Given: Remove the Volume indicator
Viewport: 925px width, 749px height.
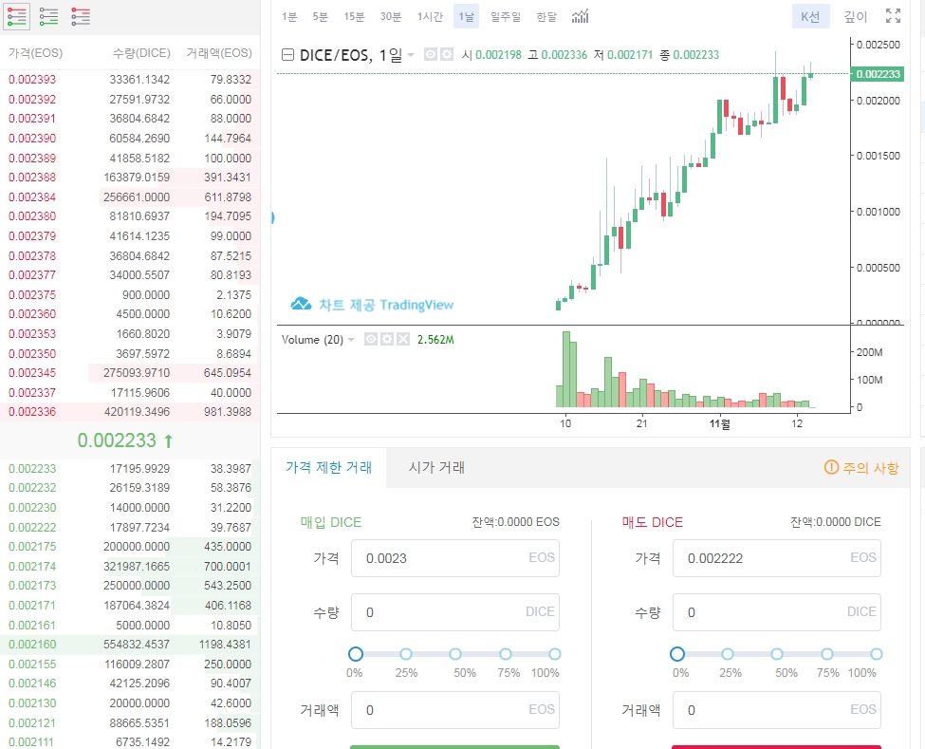Looking at the screenshot, I should coord(403,340).
